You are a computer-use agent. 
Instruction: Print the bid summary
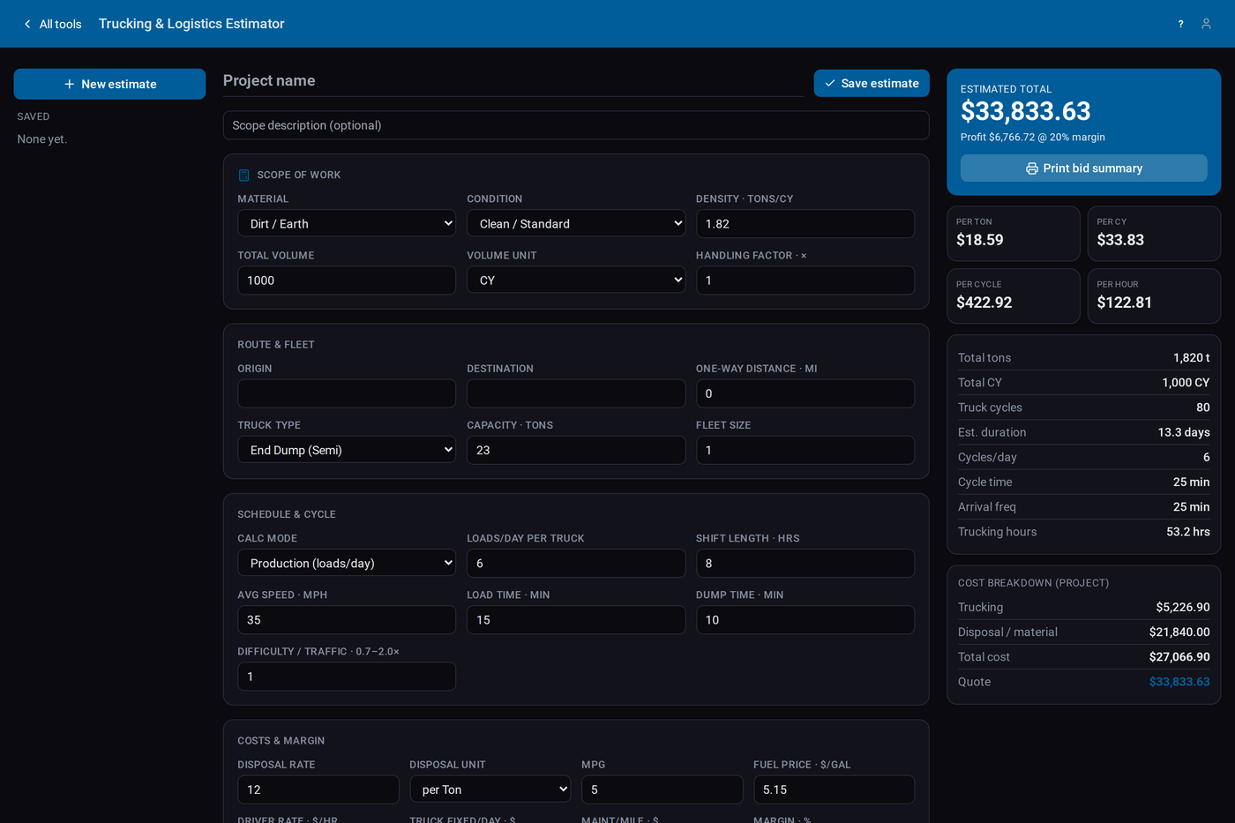[1083, 168]
